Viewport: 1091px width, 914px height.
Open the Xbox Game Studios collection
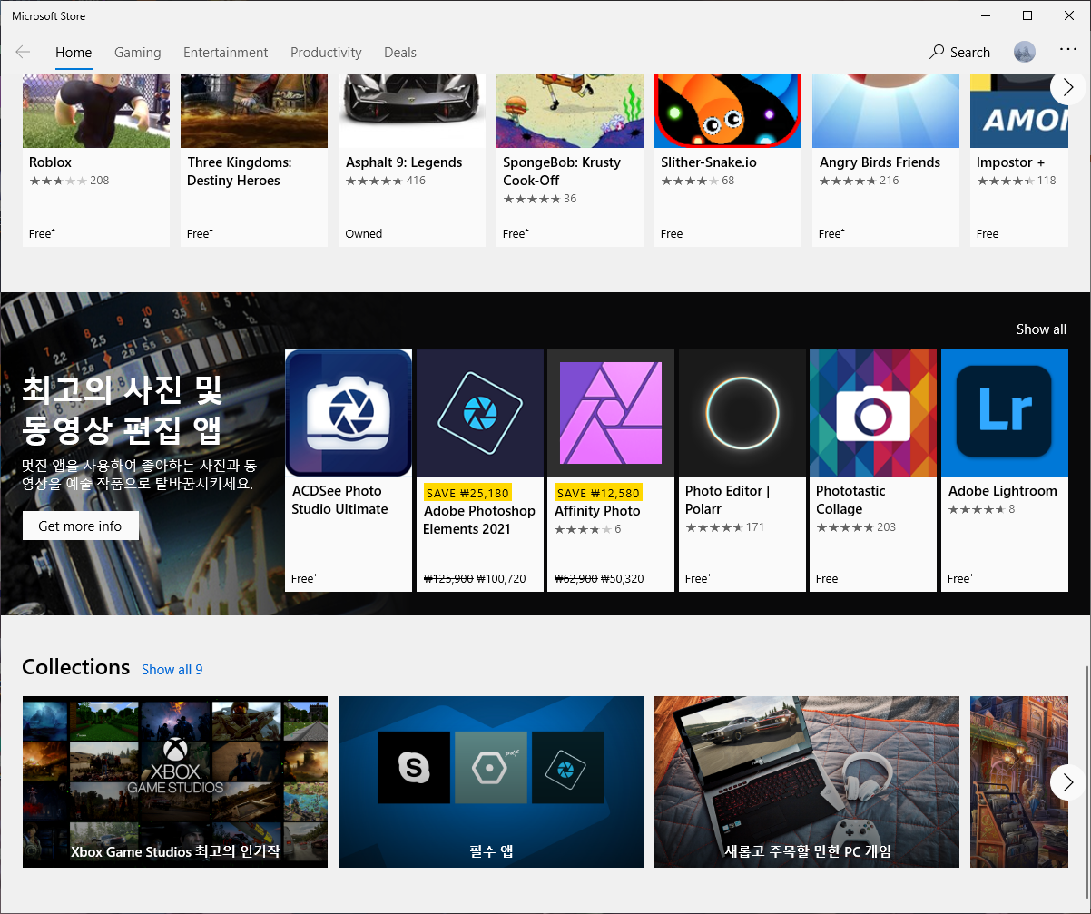pos(175,781)
